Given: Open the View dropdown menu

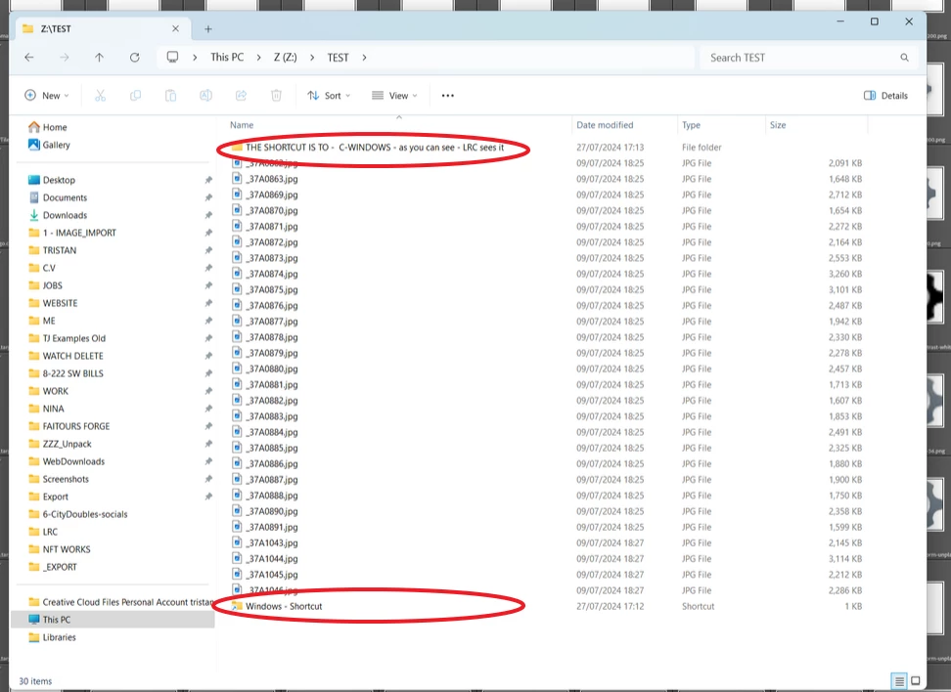Looking at the screenshot, I should pos(394,95).
